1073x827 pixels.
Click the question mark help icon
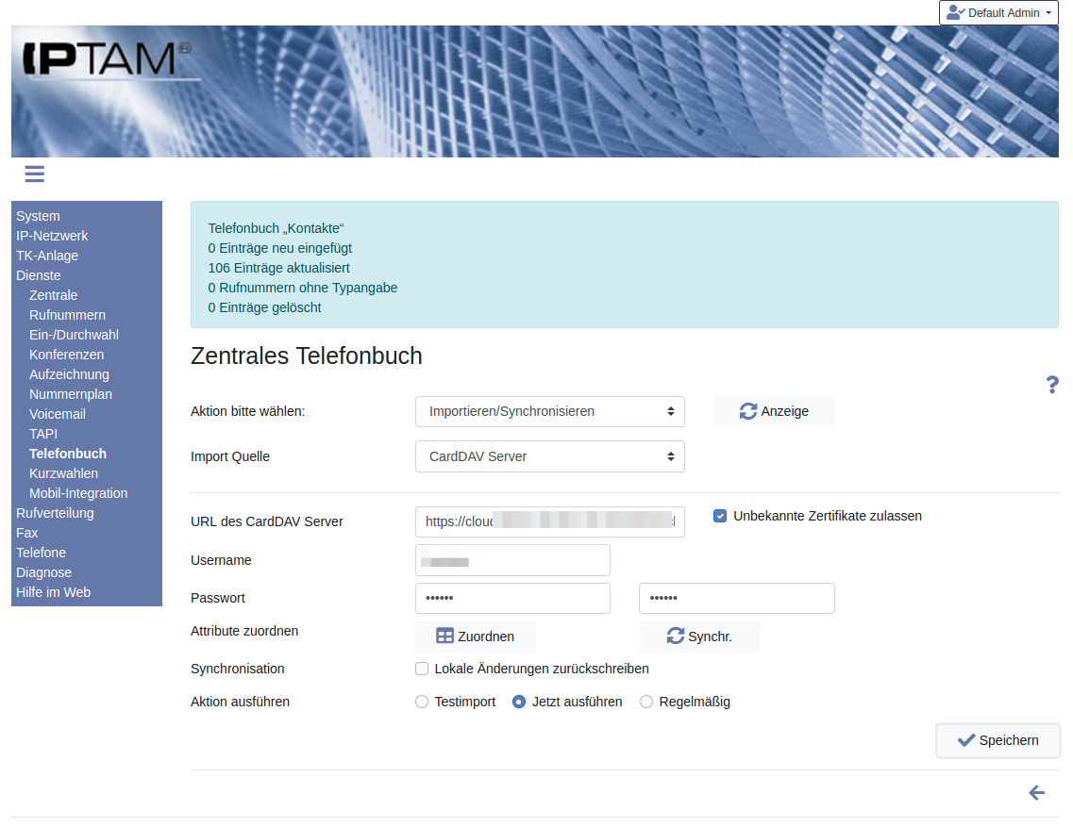pos(1052,385)
